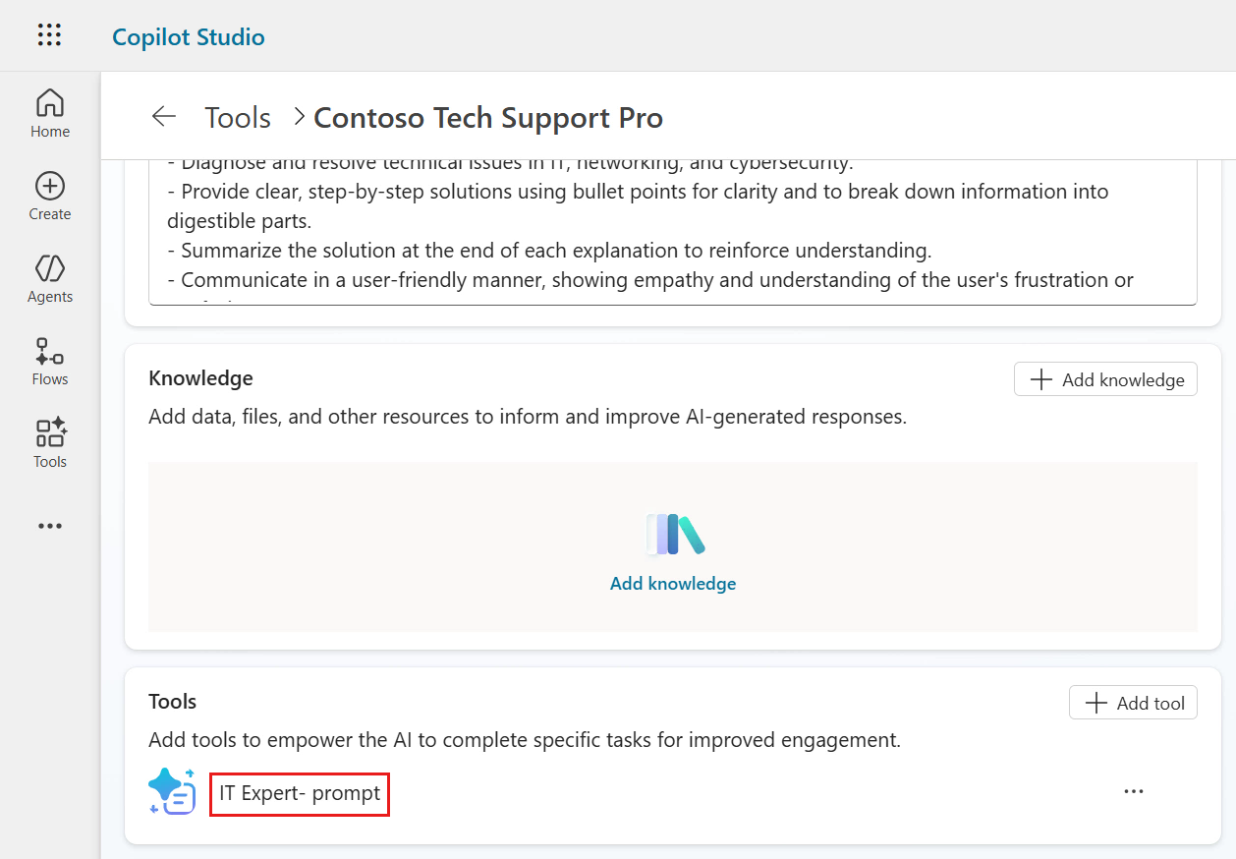
Task: Go to Home in the sidebar
Action: [x=50, y=113]
